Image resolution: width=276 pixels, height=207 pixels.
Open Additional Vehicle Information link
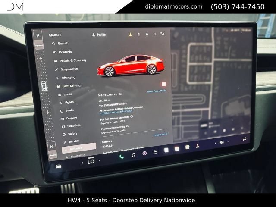tap(116, 112)
